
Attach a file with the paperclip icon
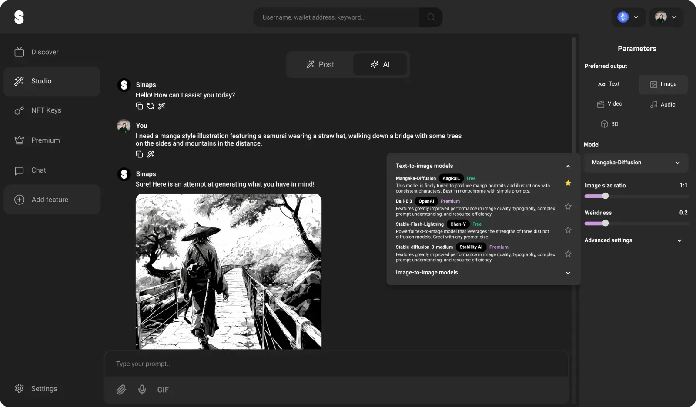tap(121, 389)
